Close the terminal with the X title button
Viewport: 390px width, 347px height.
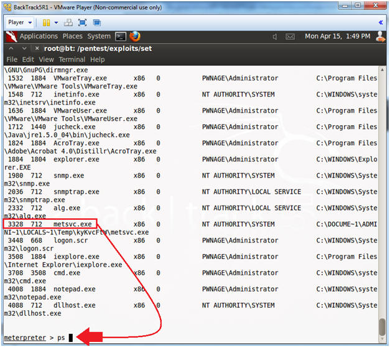[37, 48]
